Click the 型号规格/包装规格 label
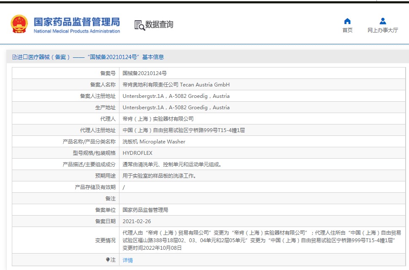 [x=94, y=153]
